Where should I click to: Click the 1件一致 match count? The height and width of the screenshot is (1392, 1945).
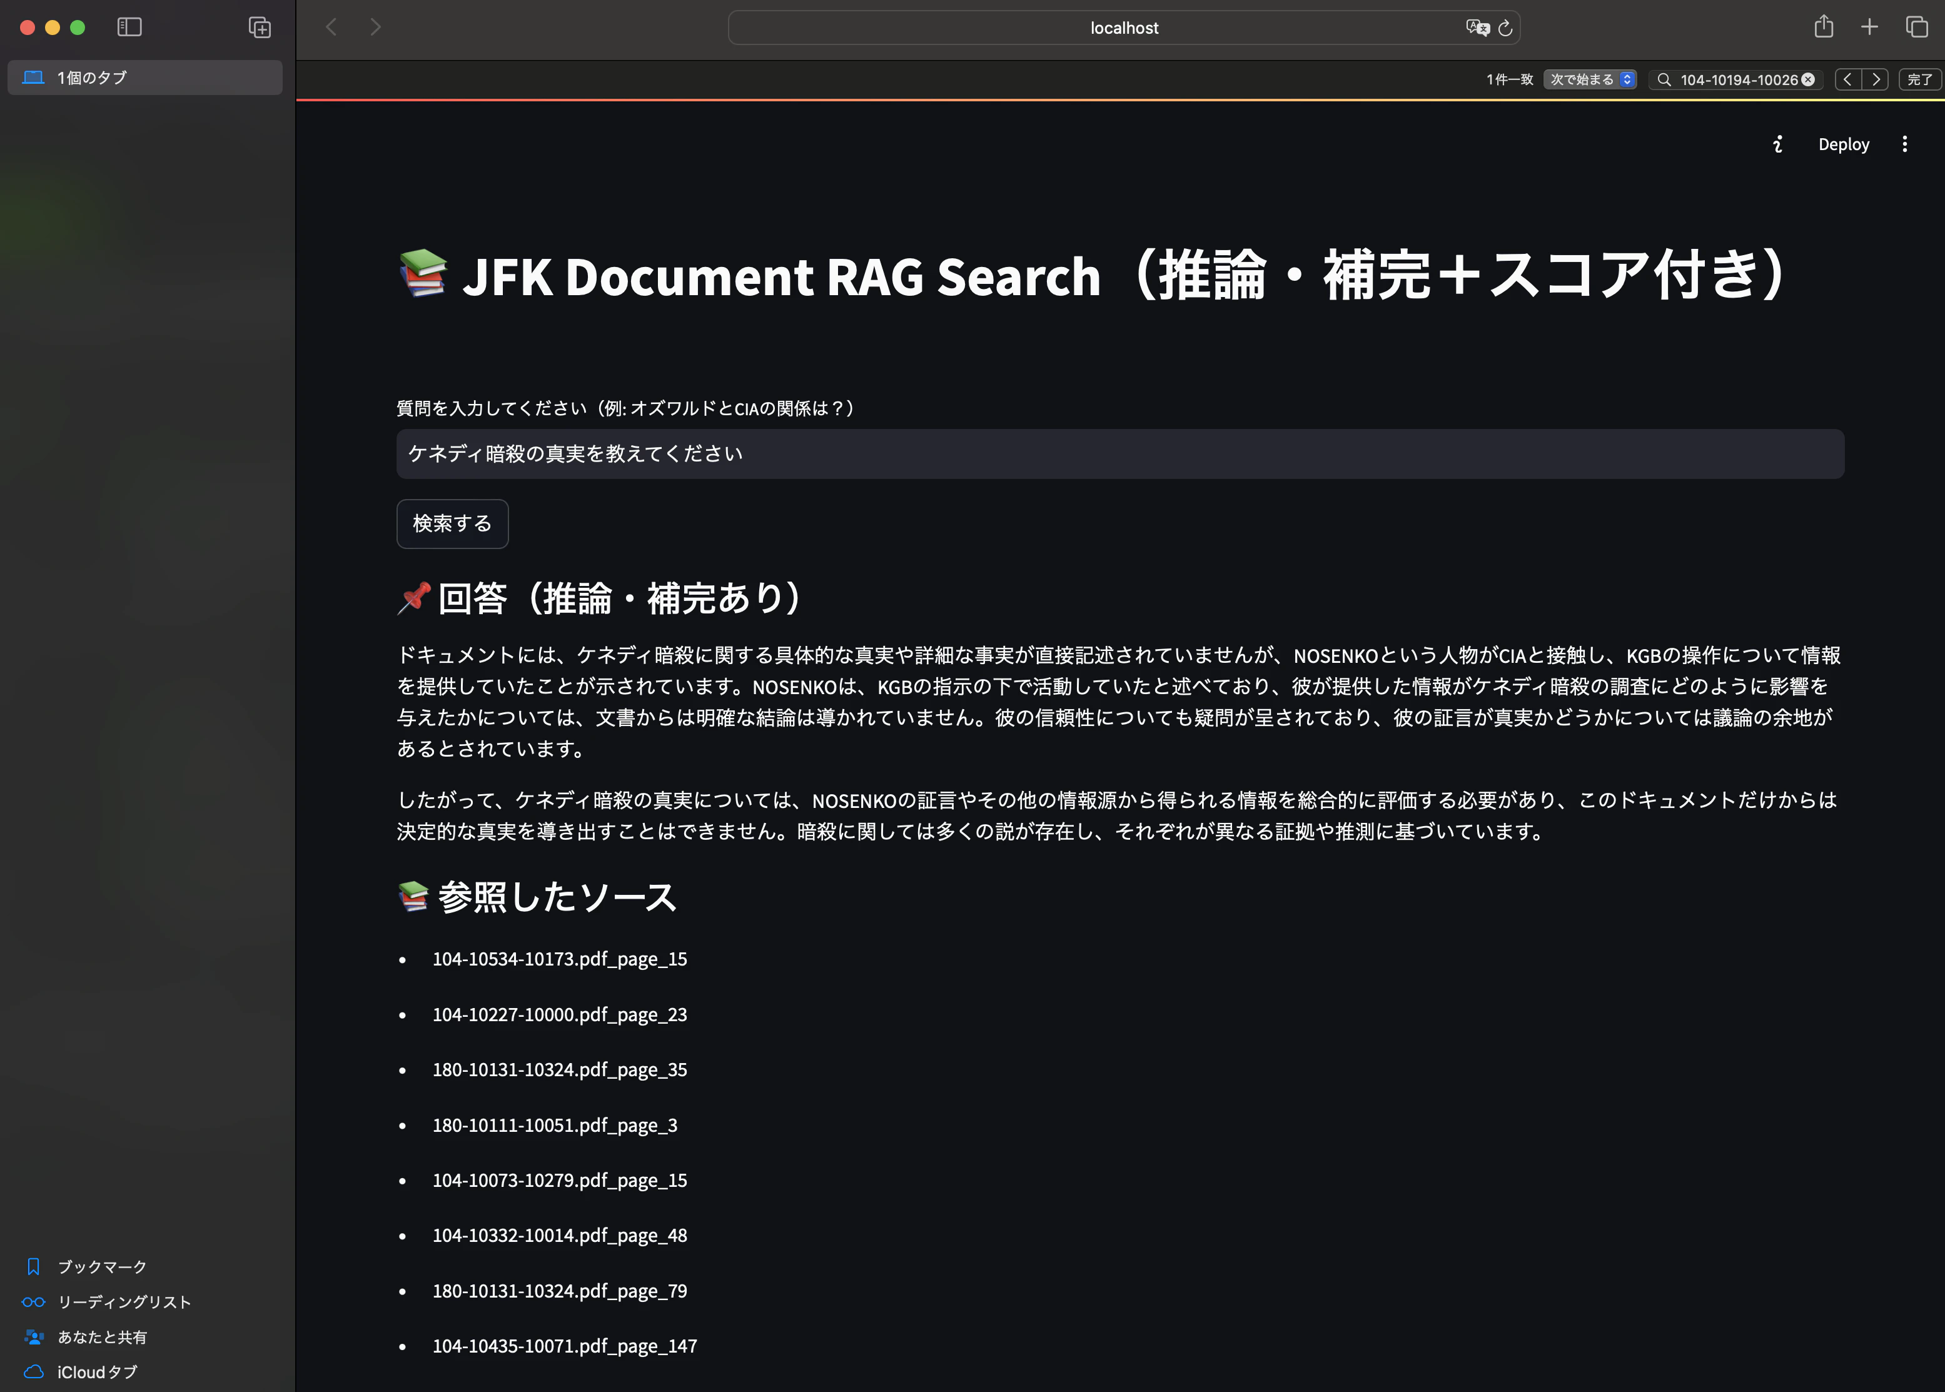(1510, 79)
